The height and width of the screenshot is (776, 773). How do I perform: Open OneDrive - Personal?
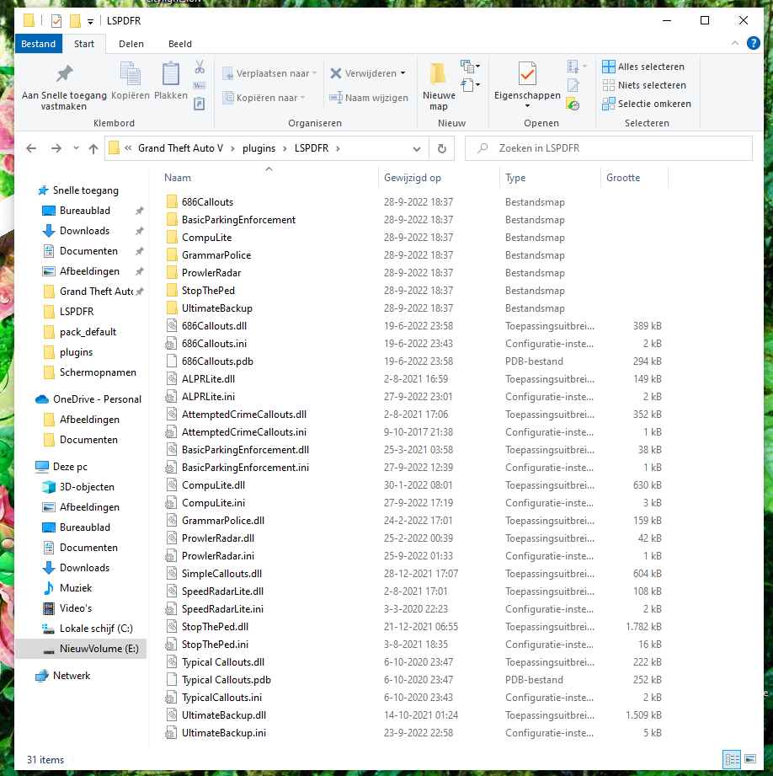click(97, 399)
